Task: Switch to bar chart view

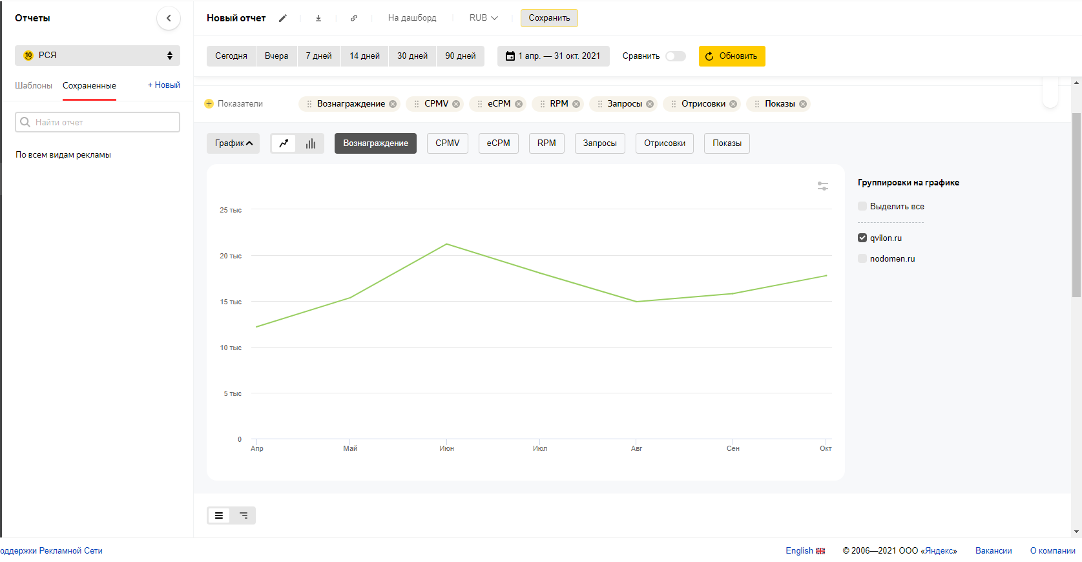Action: [311, 143]
